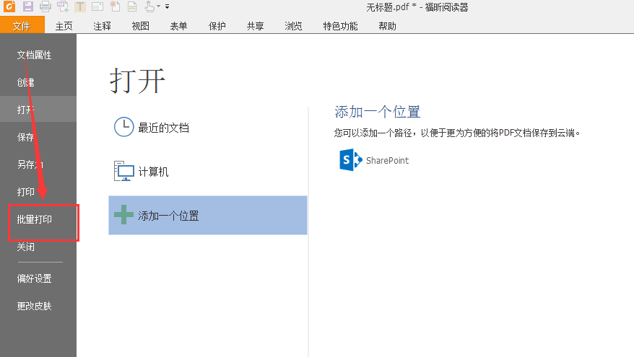
Task: Click the SharePoint text link
Action: pos(387,160)
